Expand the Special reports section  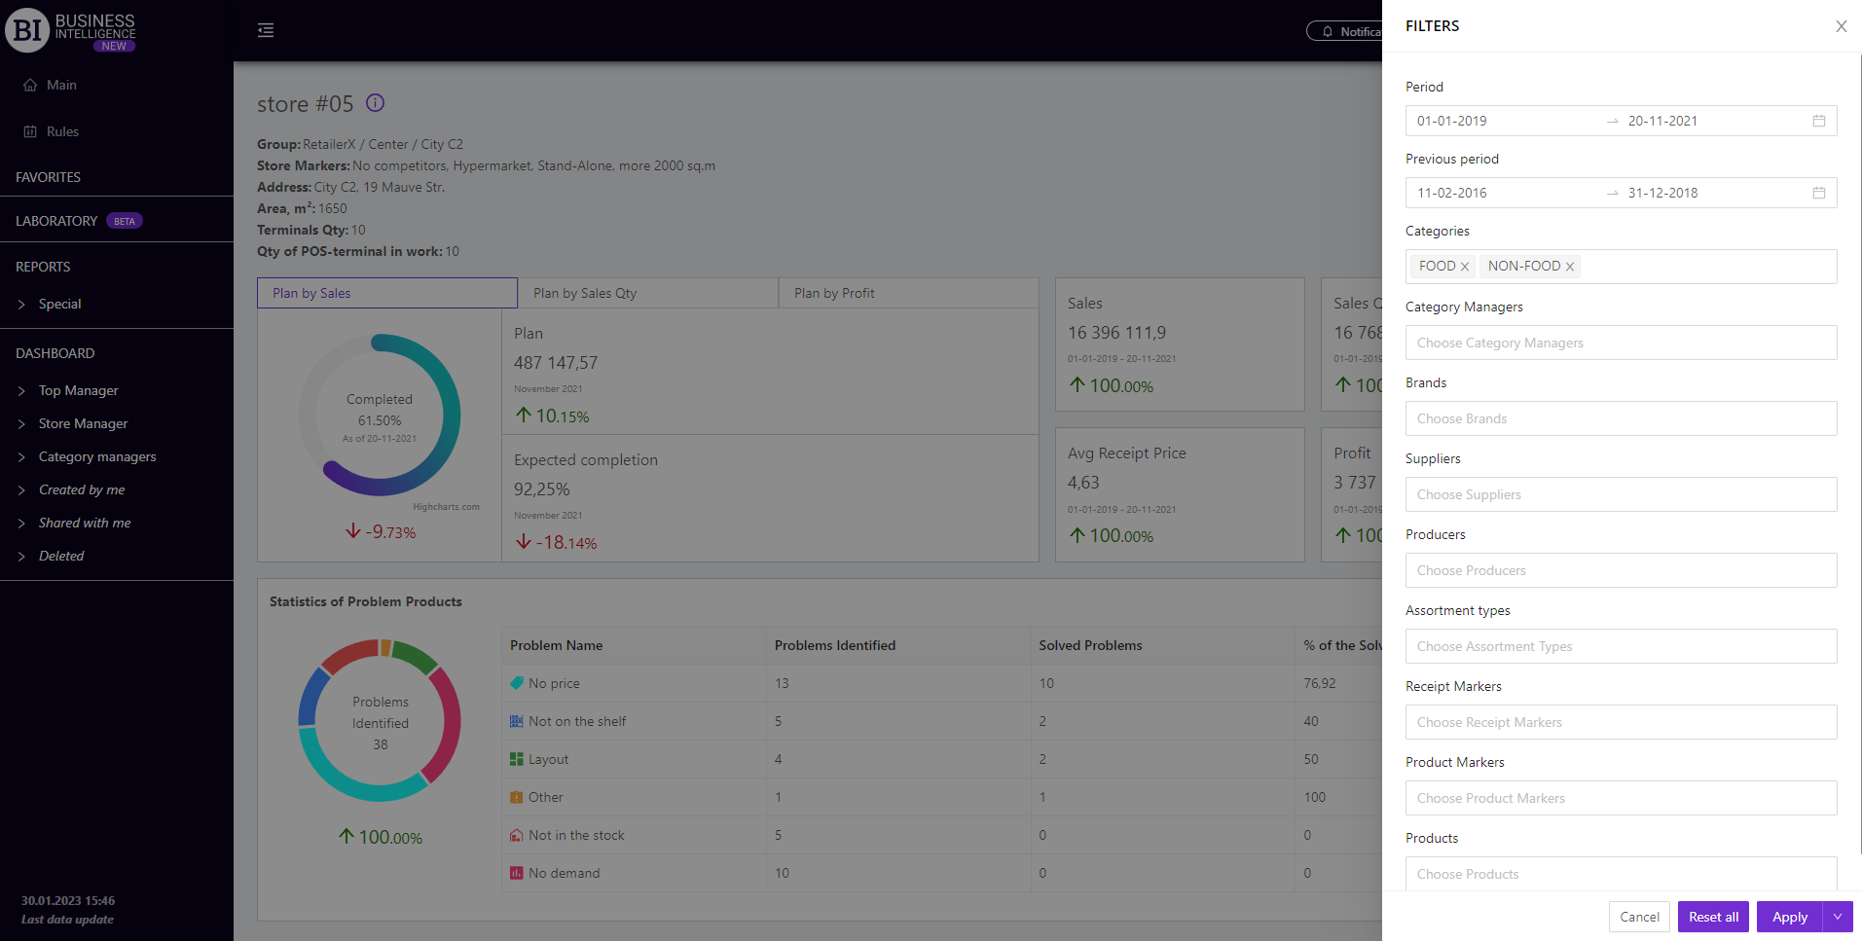pyautogui.click(x=21, y=305)
